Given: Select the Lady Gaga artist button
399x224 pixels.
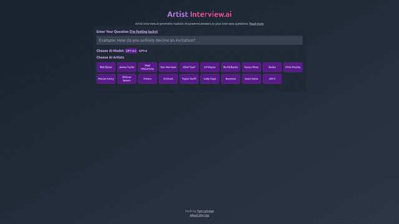Looking at the screenshot, I should click(210, 79).
